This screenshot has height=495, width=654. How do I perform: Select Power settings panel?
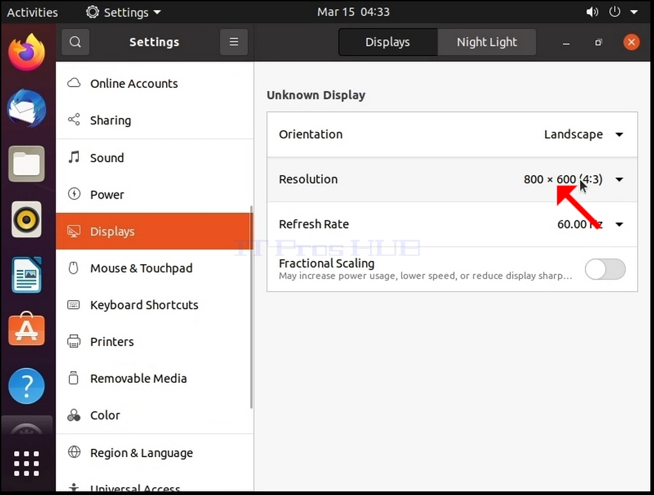[x=155, y=194]
